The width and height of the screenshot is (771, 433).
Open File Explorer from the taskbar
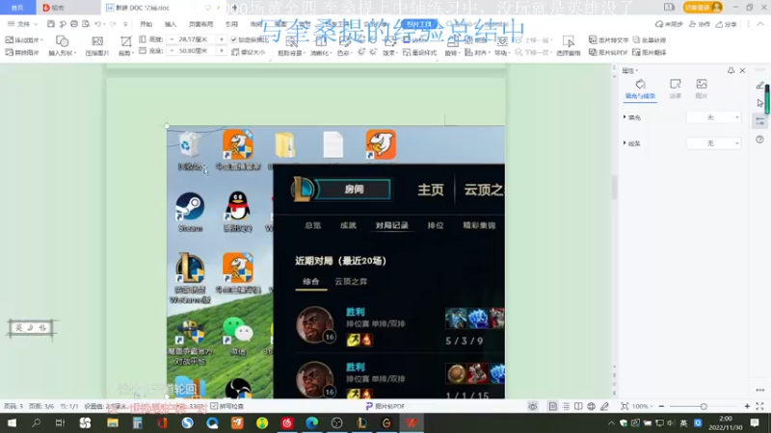[113, 422]
